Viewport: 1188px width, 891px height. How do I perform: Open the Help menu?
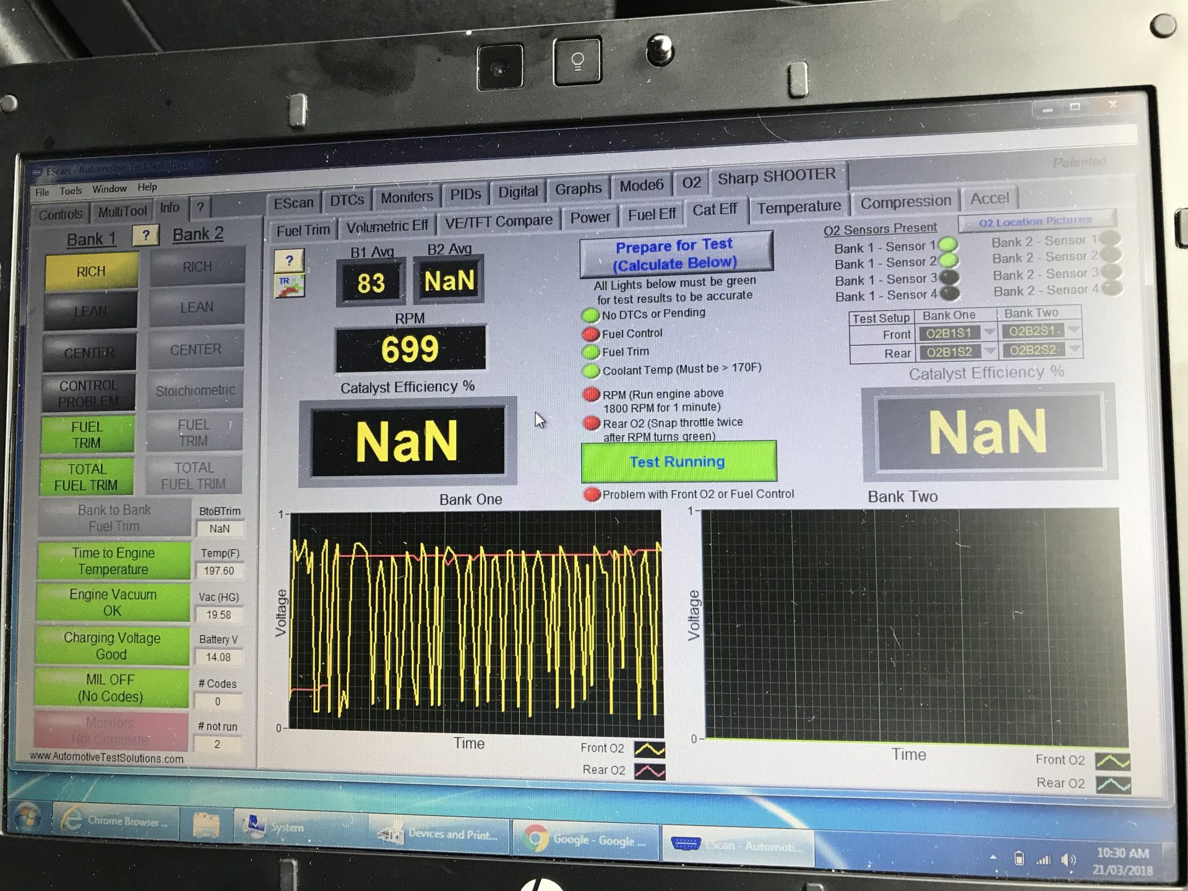147,187
